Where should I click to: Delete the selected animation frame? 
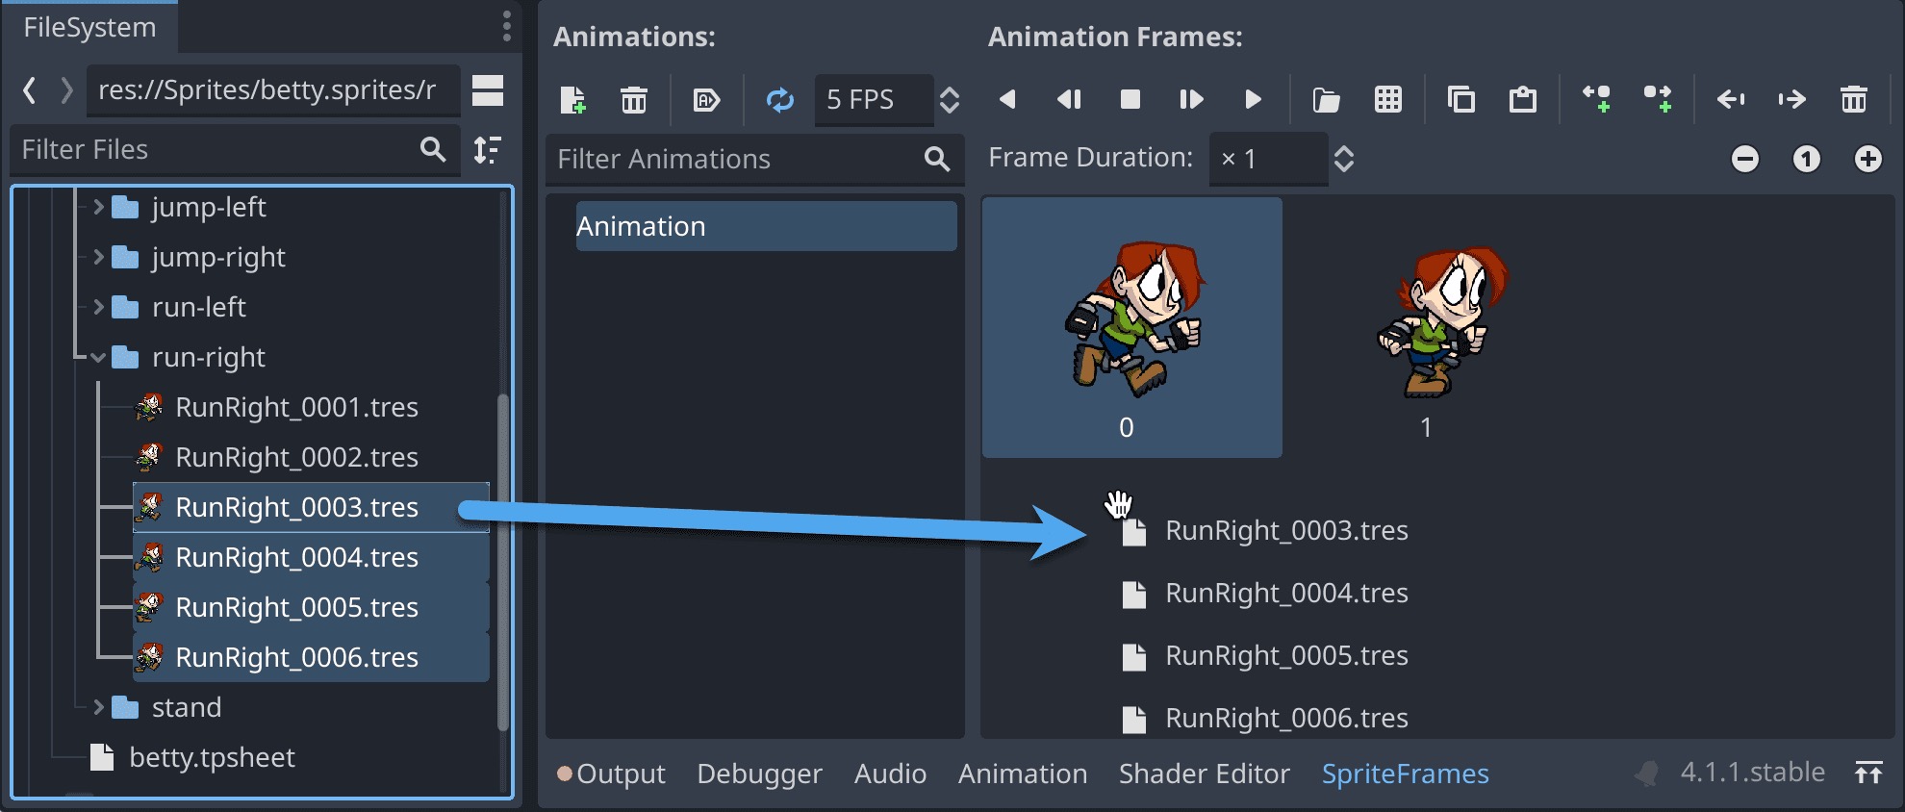(x=1853, y=99)
